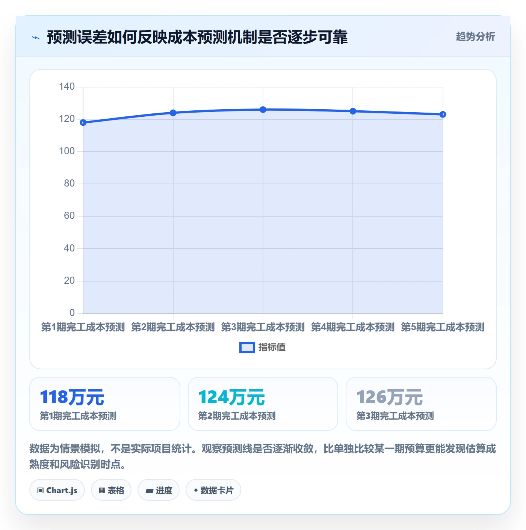The width and height of the screenshot is (526, 530).
Task: Open the 124万元 data card
Action: click(263, 404)
